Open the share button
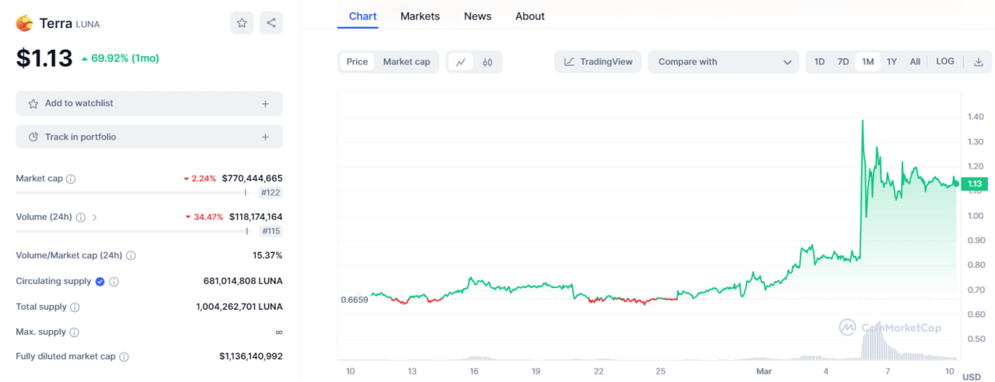Screen dimensions: 995x382 click(271, 23)
